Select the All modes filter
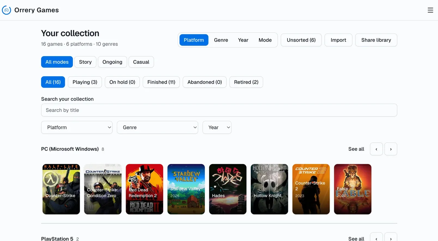The height and width of the screenshot is (241, 438). [x=57, y=62]
